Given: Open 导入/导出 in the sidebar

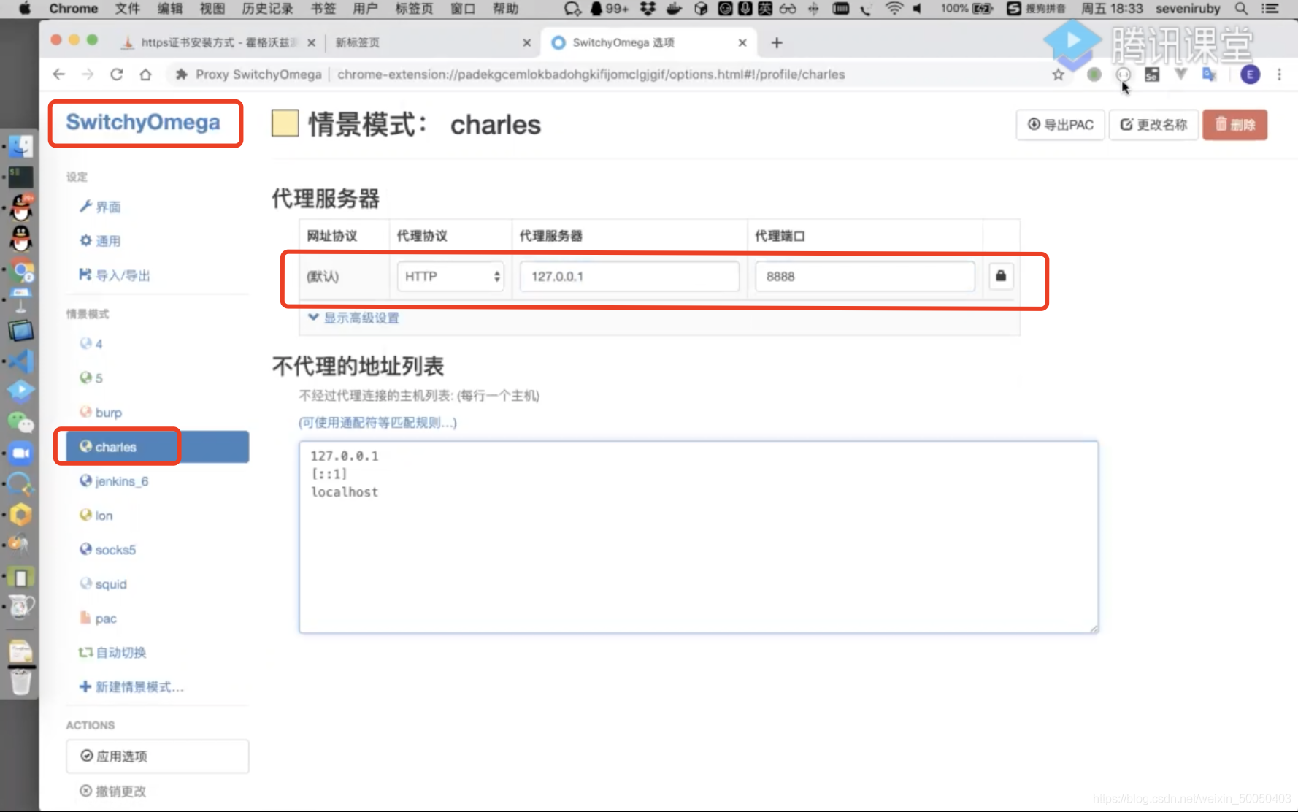Looking at the screenshot, I should 115,275.
